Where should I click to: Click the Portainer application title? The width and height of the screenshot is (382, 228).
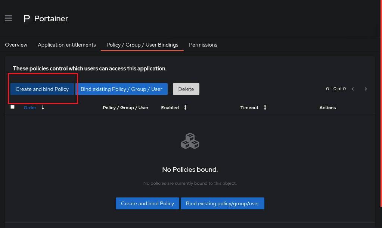coord(51,19)
